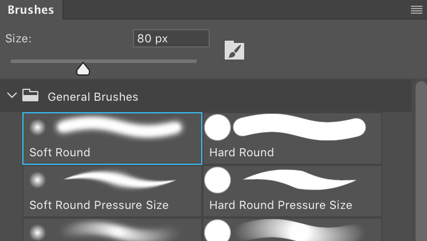Click the General Brushes folder icon
Screen dimensions: 427x241
(x=30, y=95)
